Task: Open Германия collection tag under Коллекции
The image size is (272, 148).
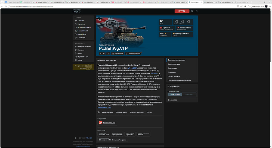Action: pyautogui.click(x=130, y=134)
